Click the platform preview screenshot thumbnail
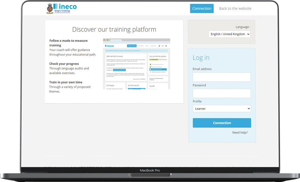 tap(136, 64)
